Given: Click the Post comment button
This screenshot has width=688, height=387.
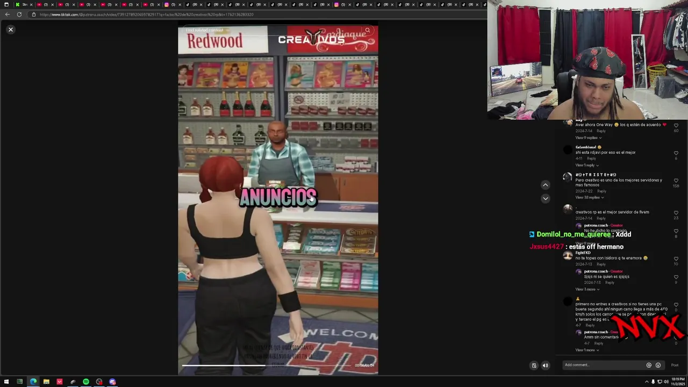Looking at the screenshot, I should click(x=675, y=365).
